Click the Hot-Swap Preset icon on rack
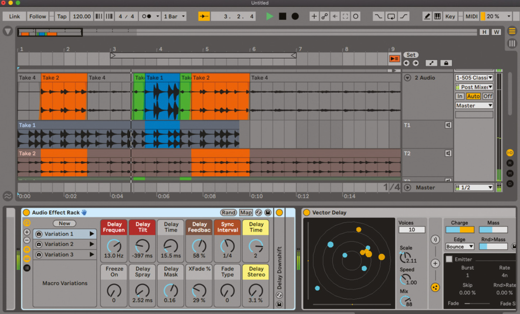This screenshot has height=314, width=520. click(x=259, y=213)
